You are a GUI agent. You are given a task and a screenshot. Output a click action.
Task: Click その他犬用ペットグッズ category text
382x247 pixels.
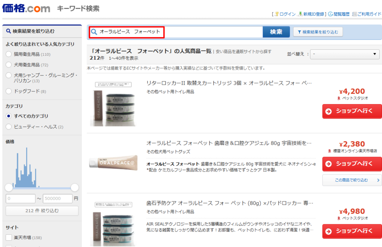pos(168,151)
